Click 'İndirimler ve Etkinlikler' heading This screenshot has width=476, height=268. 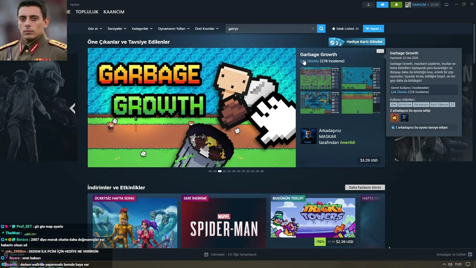pyautogui.click(x=116, y=188)
